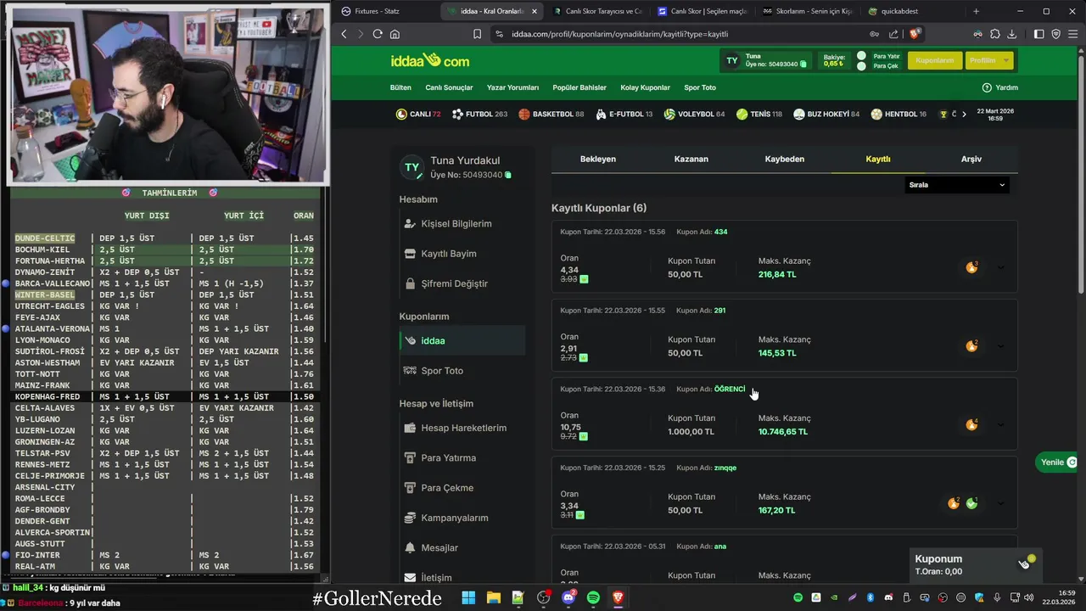Select the VOLEYBOL sport category
The height and width of the screenshot is (611, 1086).
(x=694, y=114)
